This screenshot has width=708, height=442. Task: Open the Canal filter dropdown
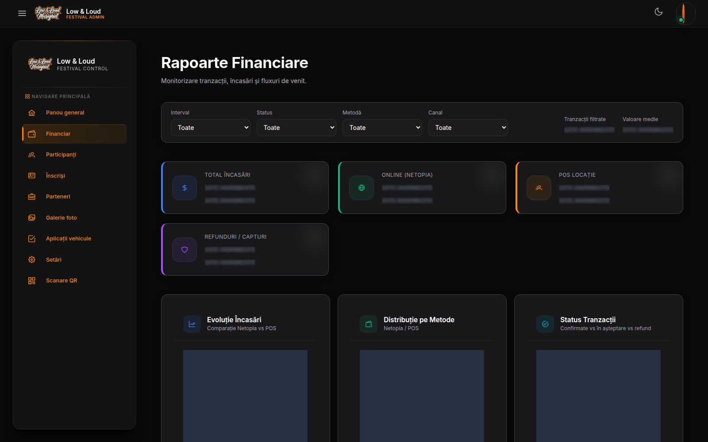click(x=468, y=128)
